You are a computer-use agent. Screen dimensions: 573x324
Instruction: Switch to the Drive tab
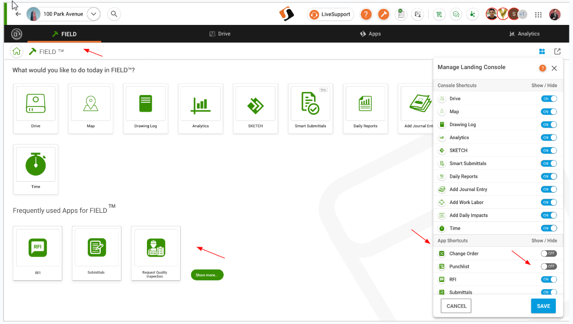pyautogui.click(x=220, y=34)
